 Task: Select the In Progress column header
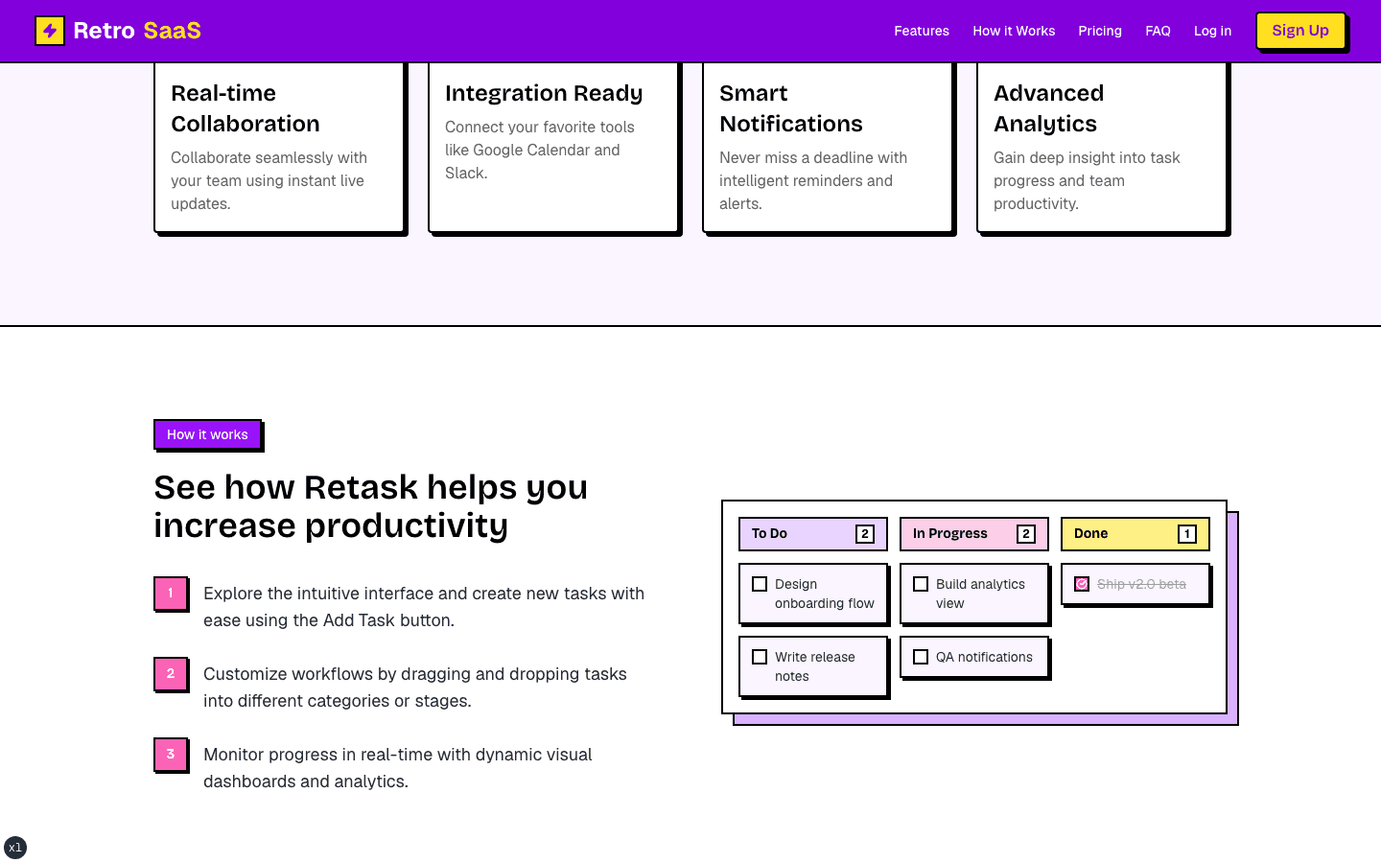tap(974, 534)
